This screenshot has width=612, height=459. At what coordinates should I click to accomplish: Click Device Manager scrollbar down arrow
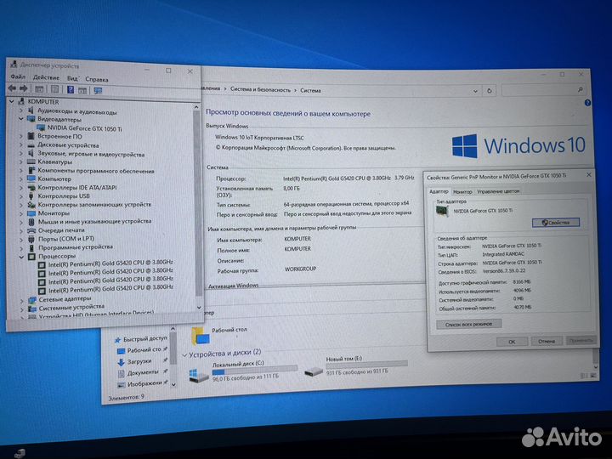point(199,308)
